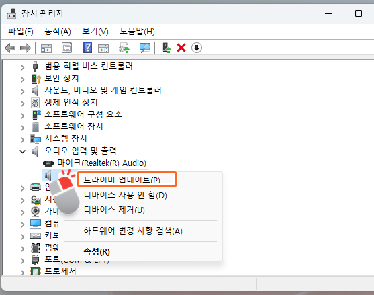Maximize the 장치 관리자 window
This screenshot has width=374, height=295.
coord(359,13)
